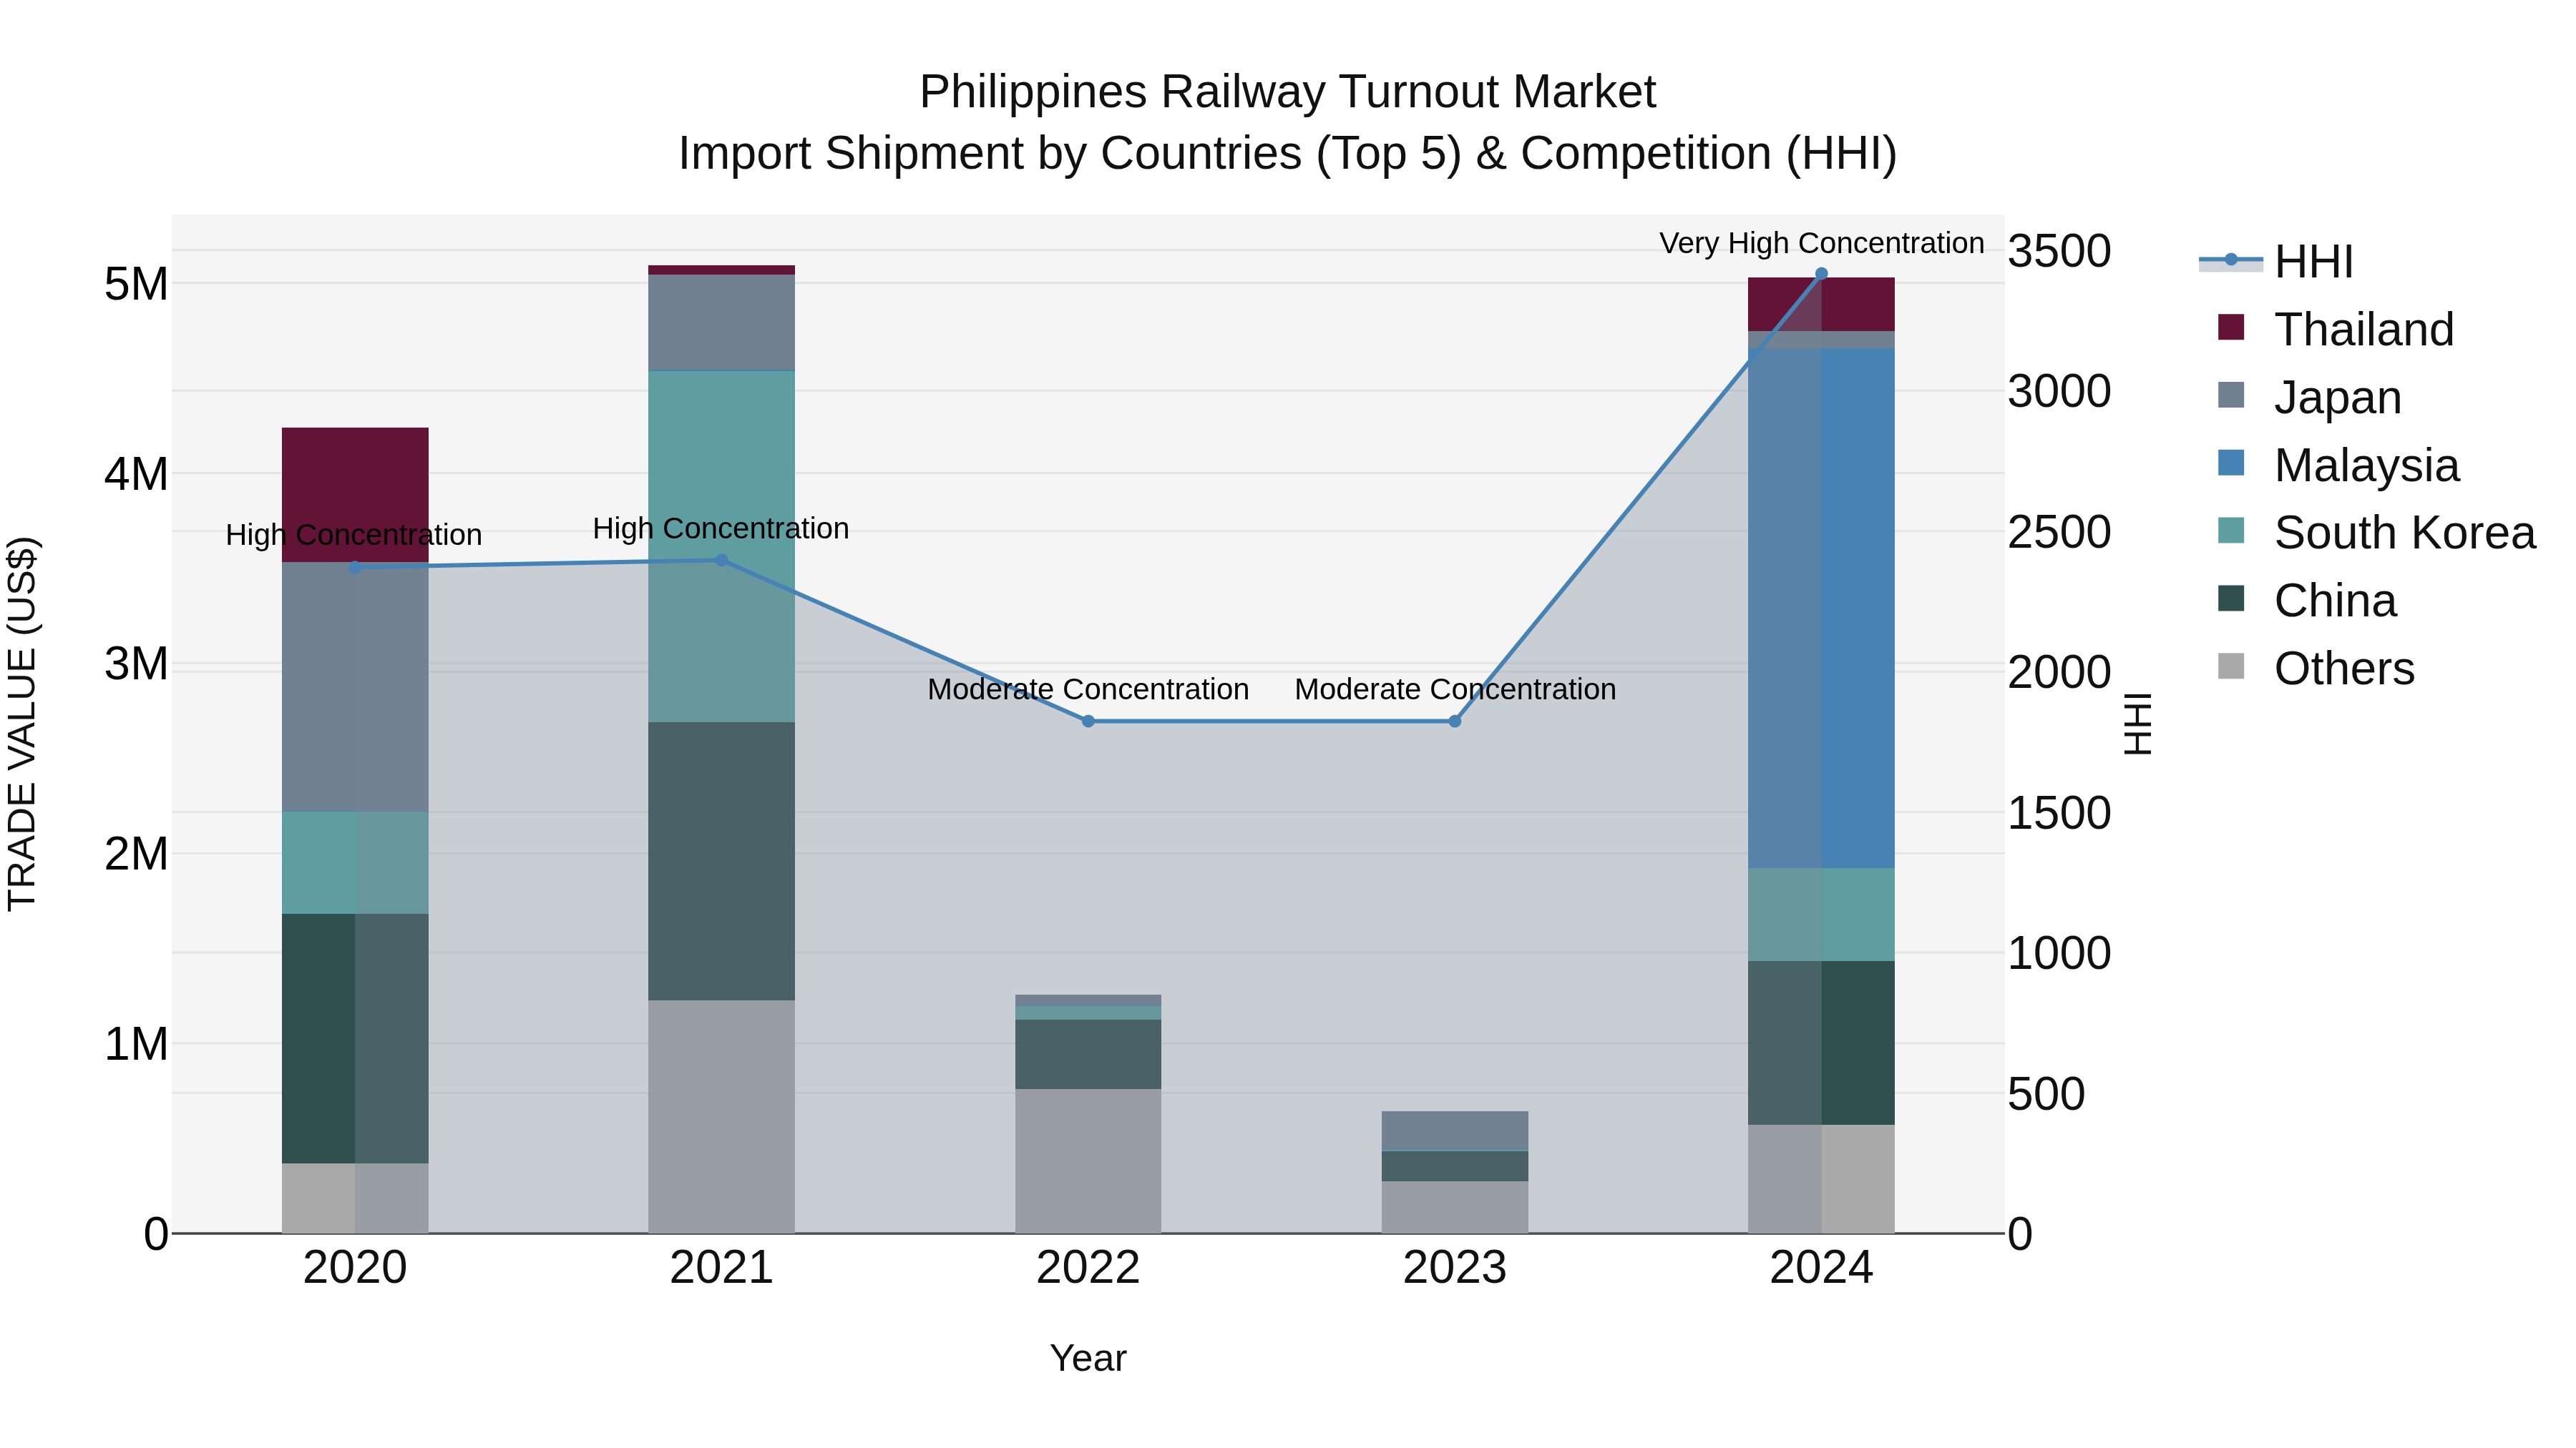2576x1448 pixels.
Task: Click the HHI line marker legend icon
Action: (x=2231, y=260)
